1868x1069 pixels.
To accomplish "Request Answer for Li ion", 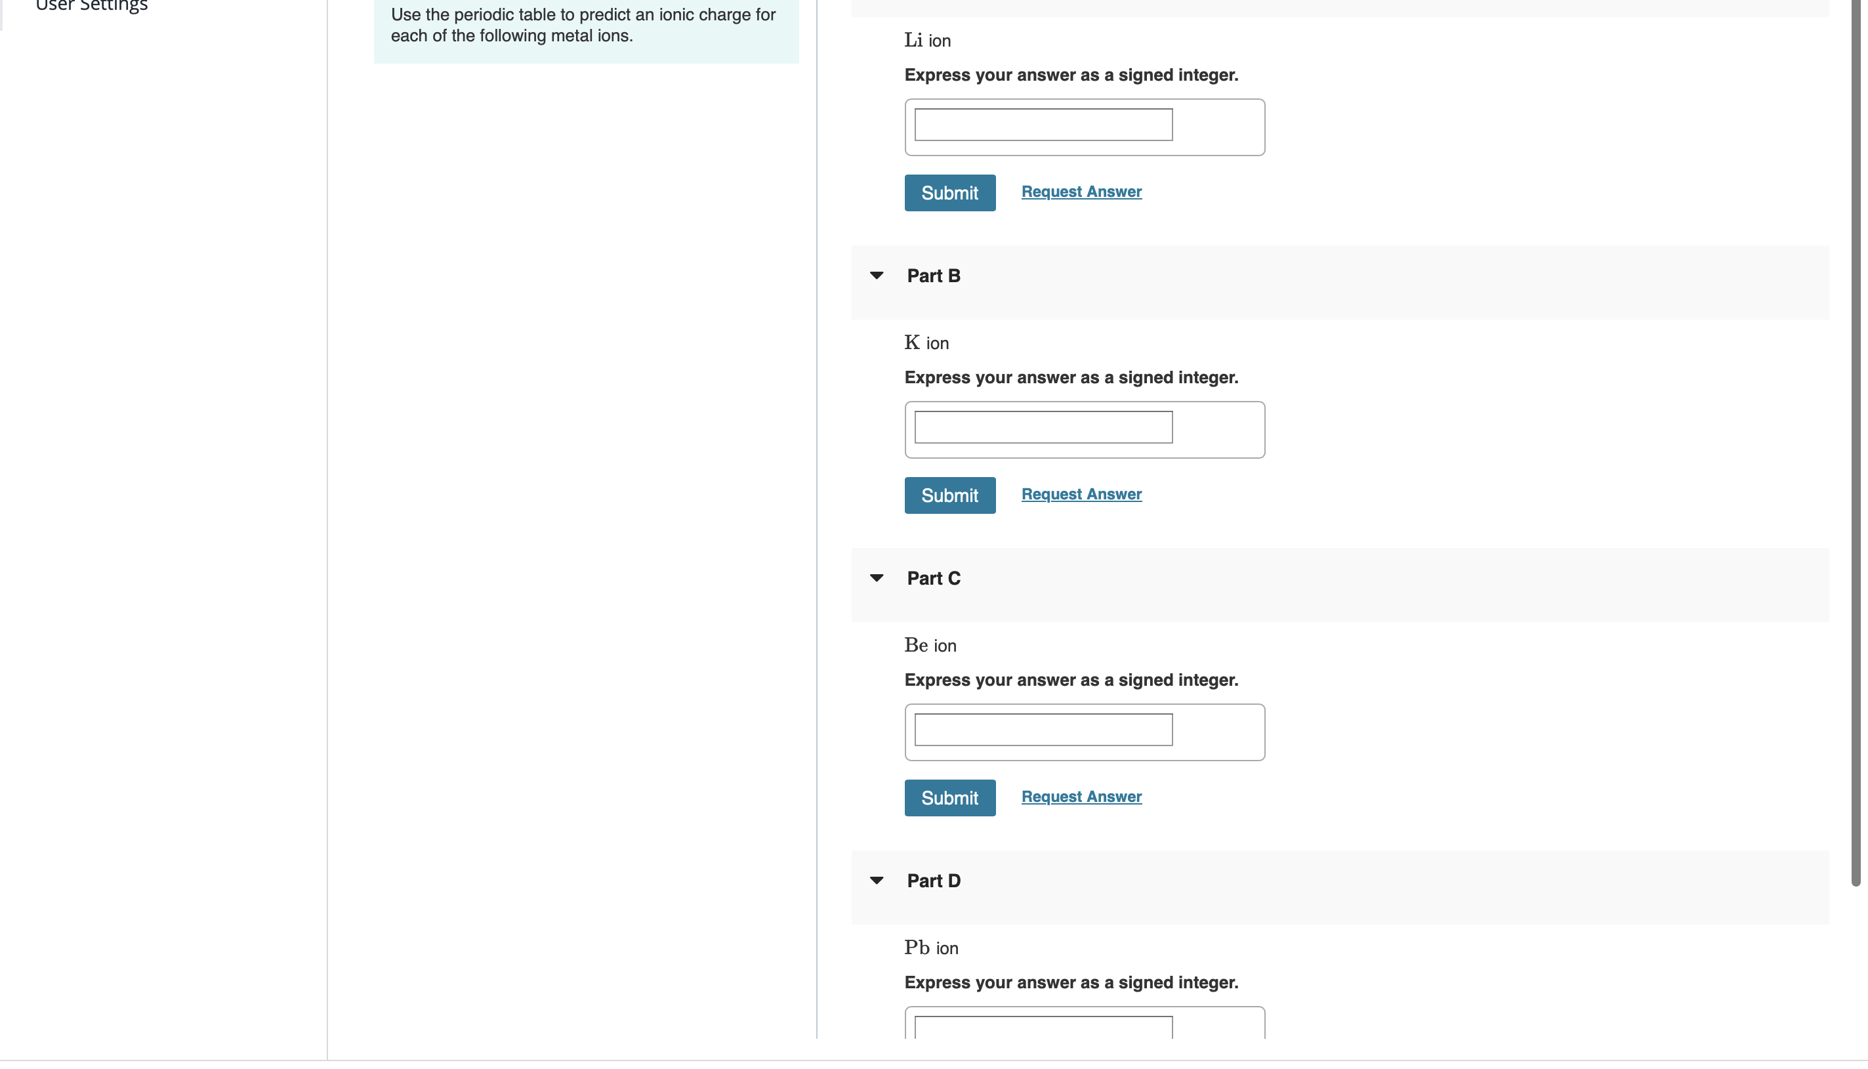I will 1081,192.
